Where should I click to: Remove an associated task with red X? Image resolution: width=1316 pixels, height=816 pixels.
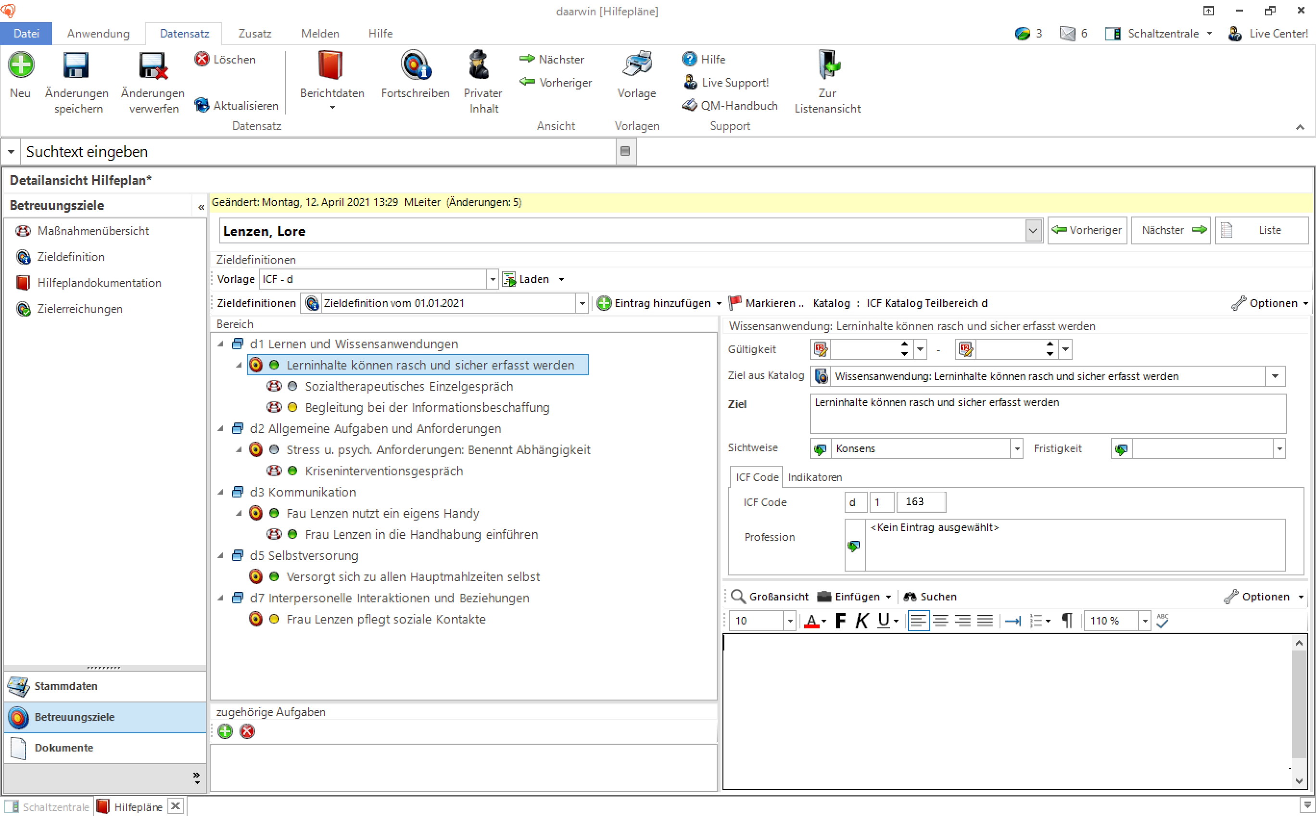click(247, 732)
